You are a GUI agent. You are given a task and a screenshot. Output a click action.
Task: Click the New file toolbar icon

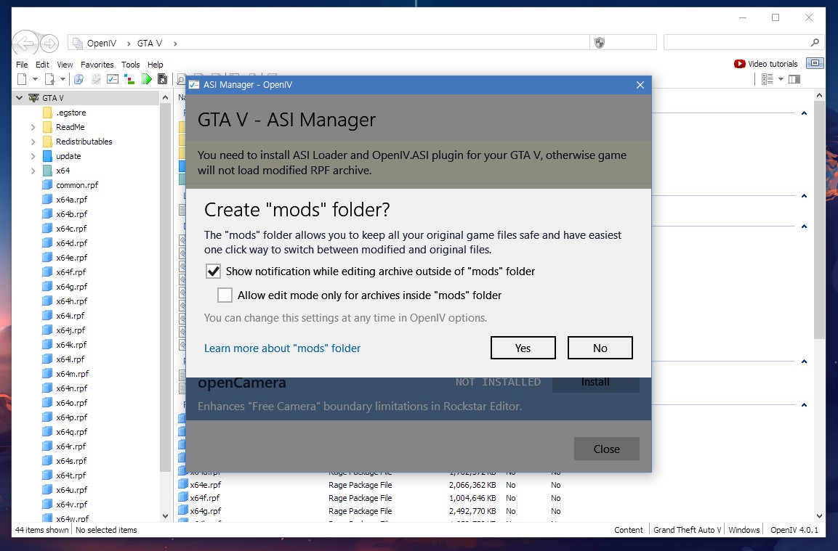pyautogui.click(x=22, y=80)
